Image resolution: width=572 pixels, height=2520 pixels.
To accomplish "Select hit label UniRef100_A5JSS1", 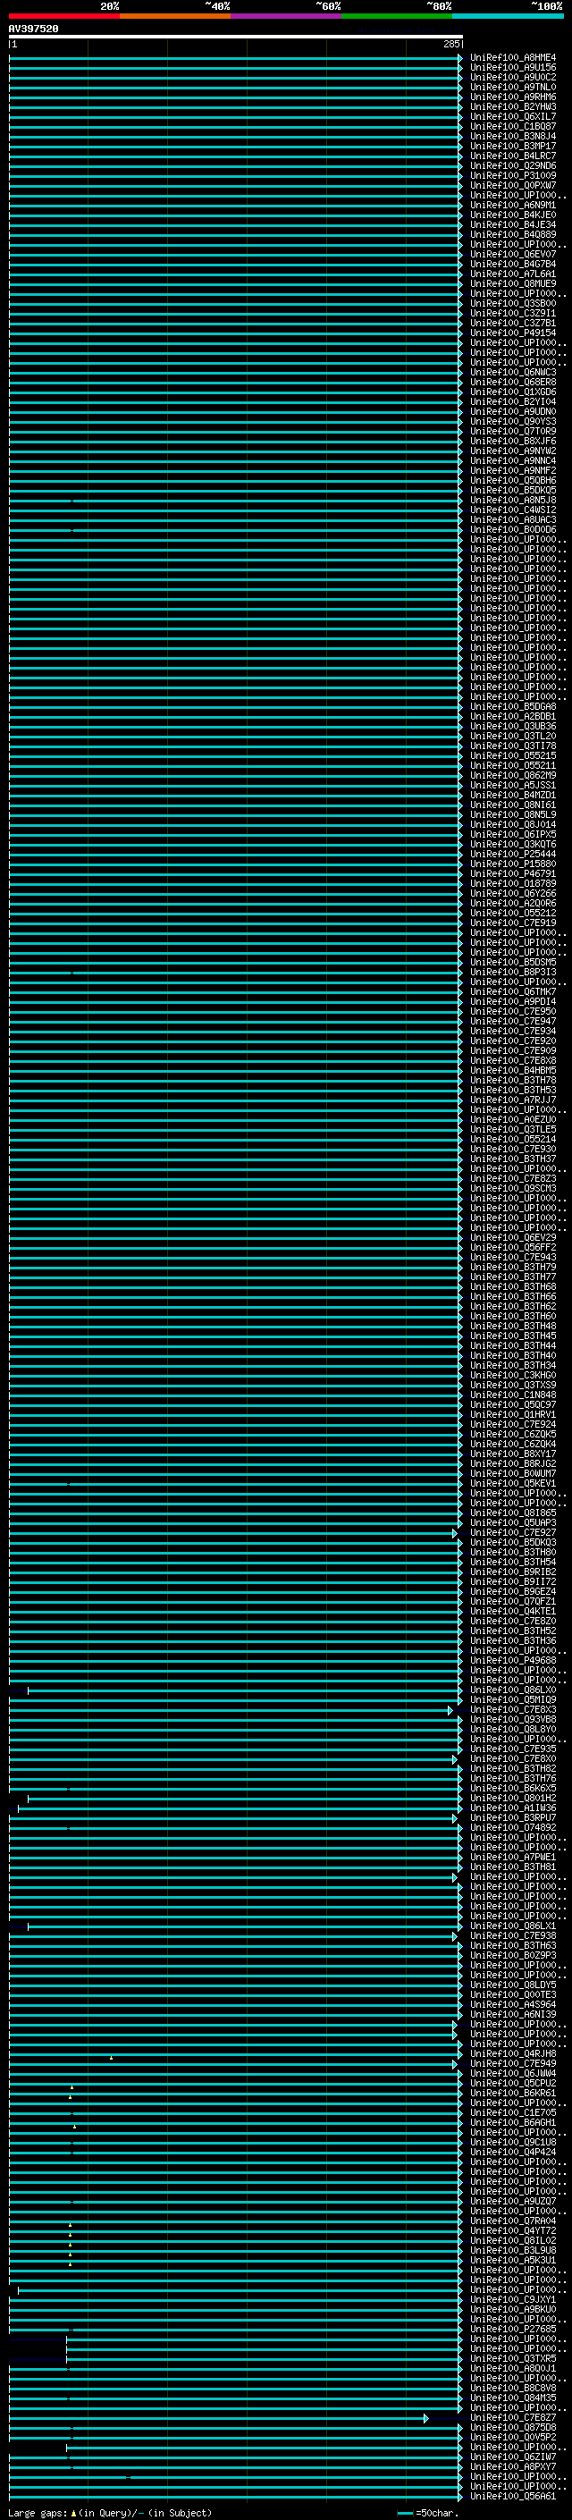I will coord(513,785).
